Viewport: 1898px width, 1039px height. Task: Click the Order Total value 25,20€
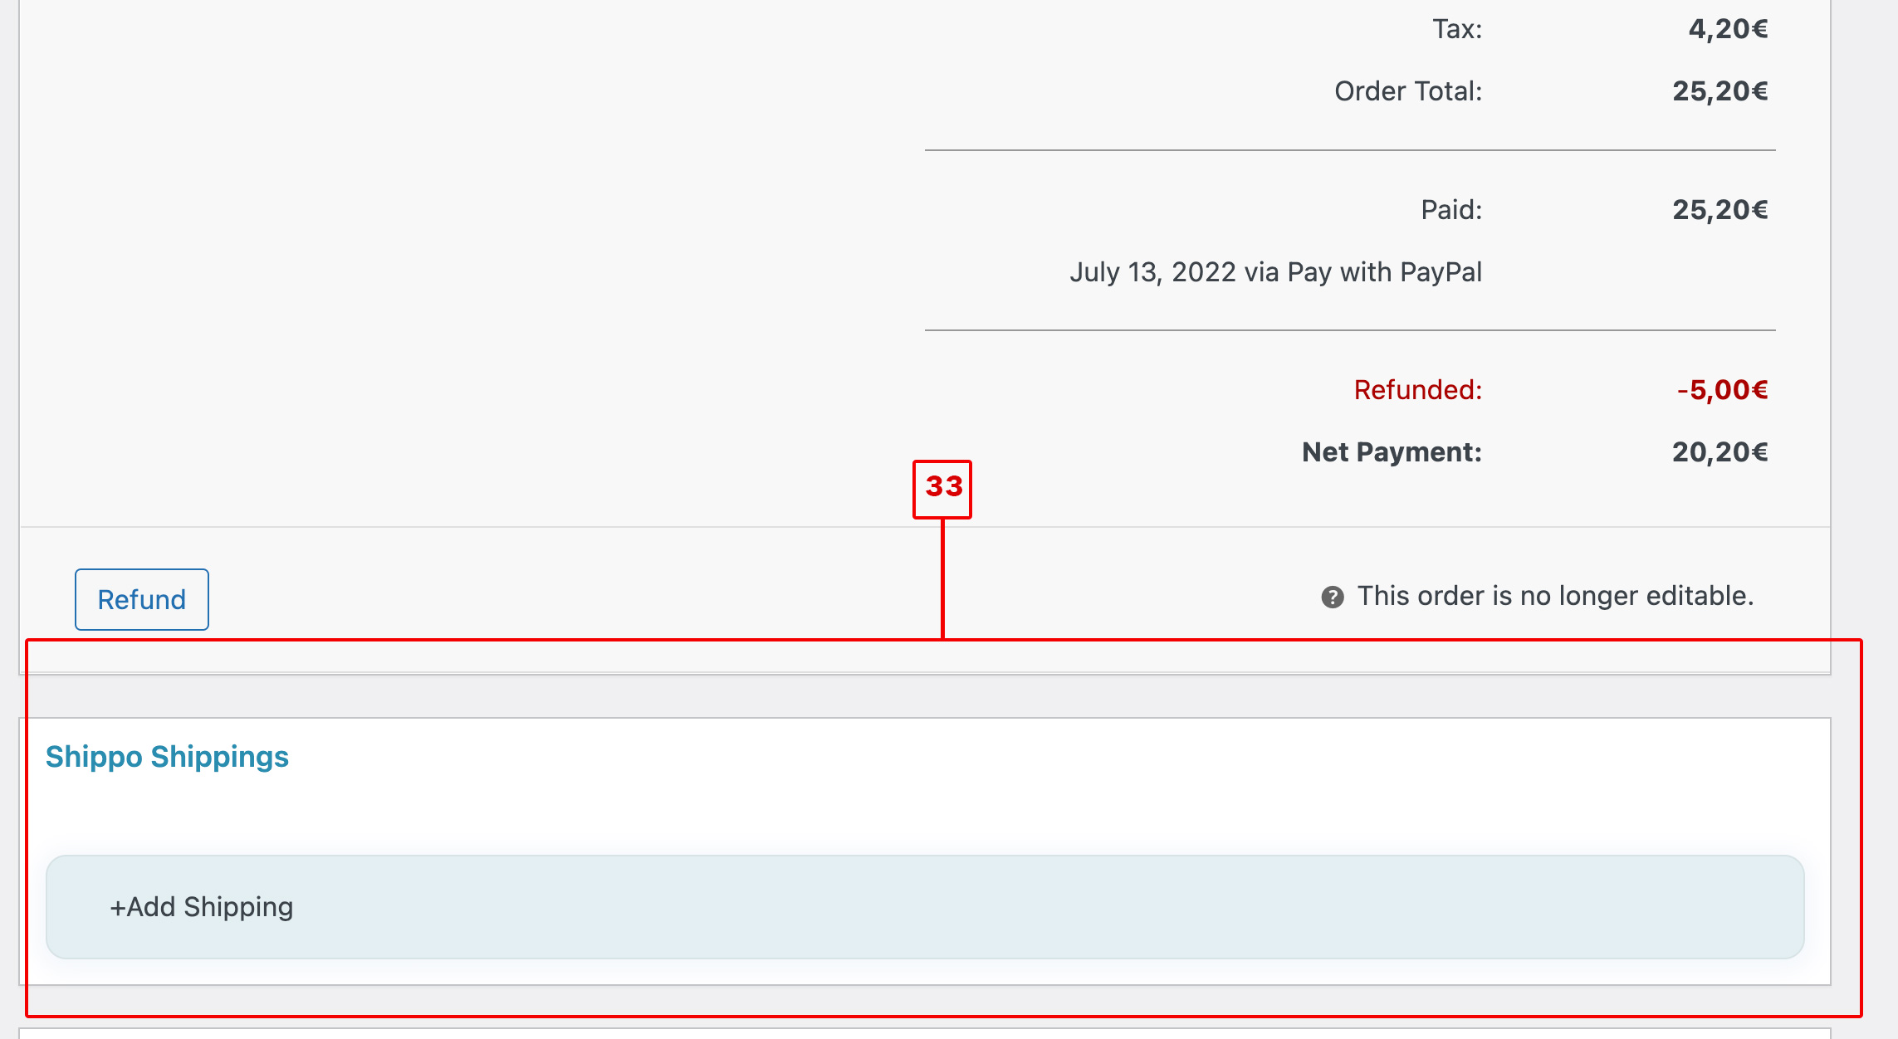pos(1719,91)
